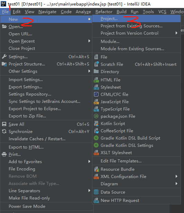Select Invalidate Caches / Restart...
184x213 pixels.
tap(46, 139)
